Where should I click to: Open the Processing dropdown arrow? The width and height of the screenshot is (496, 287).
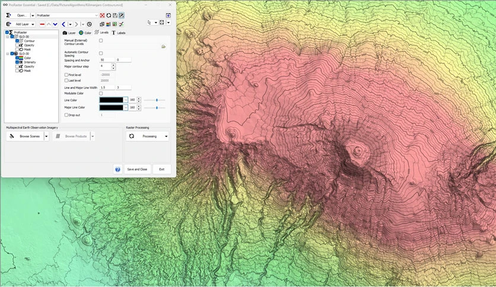click(166, 136)
